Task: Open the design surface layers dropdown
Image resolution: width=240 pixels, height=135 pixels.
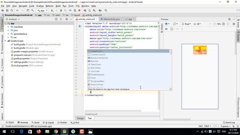Action: coord(167,24)
